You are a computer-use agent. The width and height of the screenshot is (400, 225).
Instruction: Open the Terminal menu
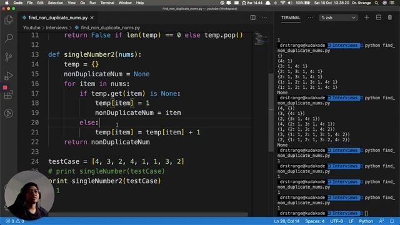(107, 2)
